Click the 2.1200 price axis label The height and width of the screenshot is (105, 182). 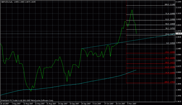(179, 2)
